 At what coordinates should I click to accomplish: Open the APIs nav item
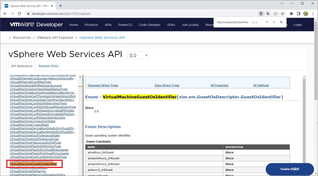pos(108,25)
